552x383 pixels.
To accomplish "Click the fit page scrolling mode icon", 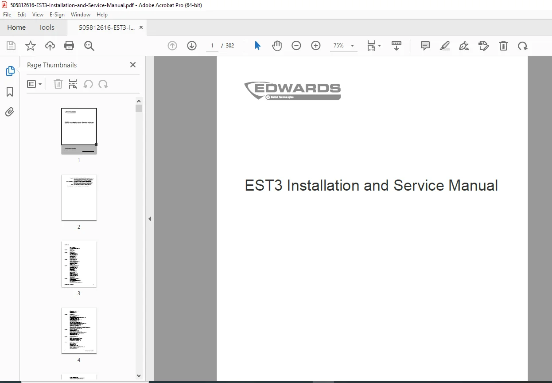I will tap(371, 46).
